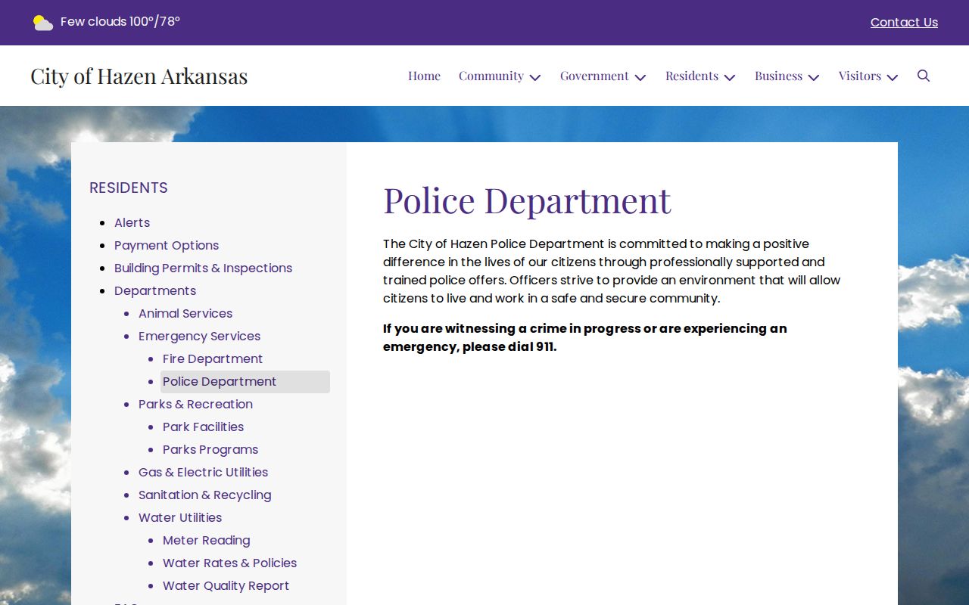969x605 pixels.
Task: Open the Visitors menu label
Action: [860, 76]
